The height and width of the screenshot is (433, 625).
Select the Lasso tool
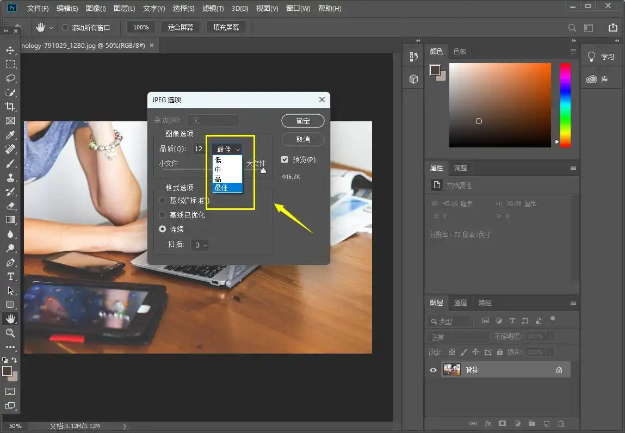coord(10,78)
